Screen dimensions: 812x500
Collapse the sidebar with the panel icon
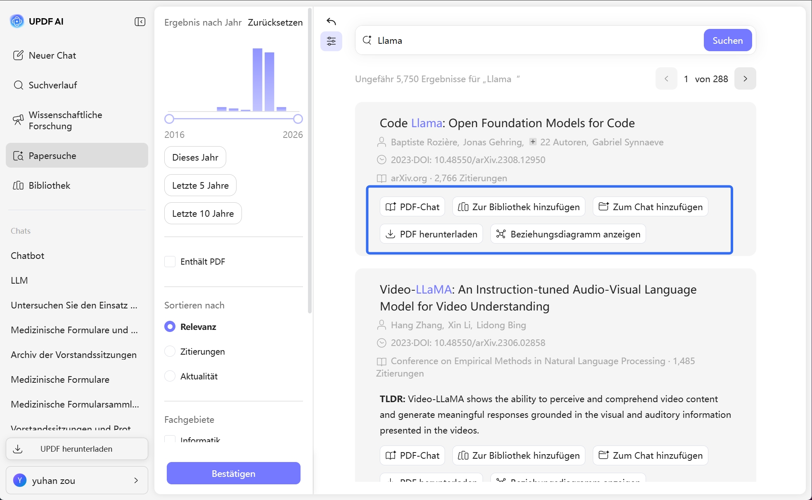click(140, 21)
